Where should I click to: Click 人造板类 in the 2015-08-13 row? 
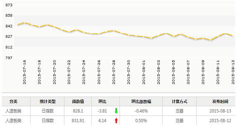click(13, 111)
